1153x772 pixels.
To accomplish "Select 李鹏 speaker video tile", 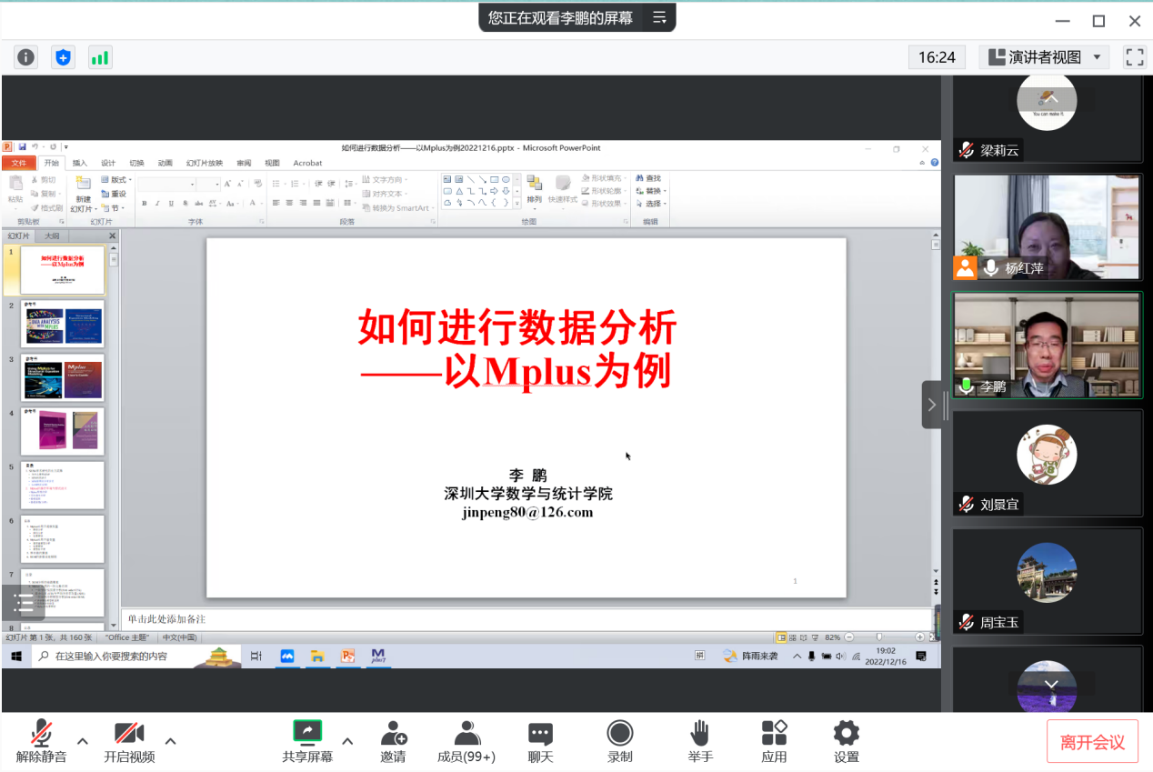I will (x=1047, y=345).
